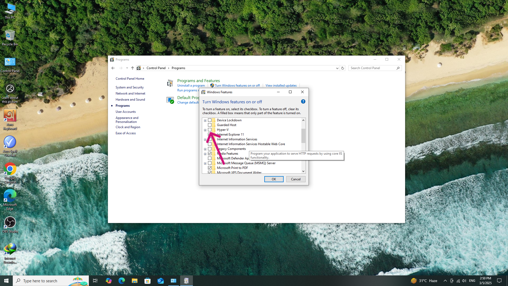Click the features list scroll down arrow
Viewport: 508px width, 286px height.
[303, 171]
